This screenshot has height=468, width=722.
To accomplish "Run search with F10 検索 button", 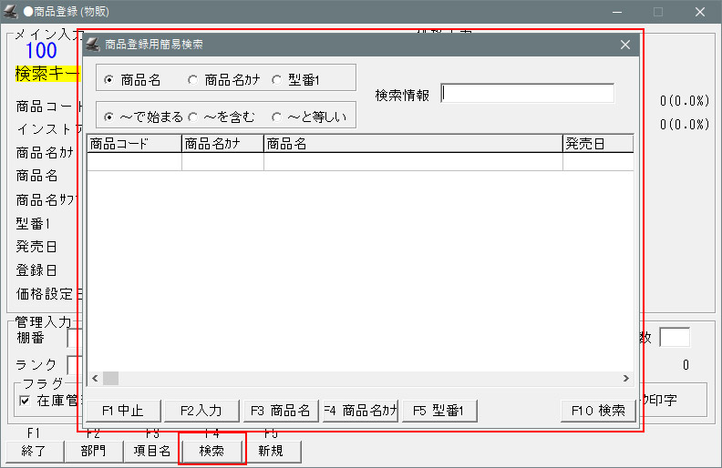I will click(597, 411).
